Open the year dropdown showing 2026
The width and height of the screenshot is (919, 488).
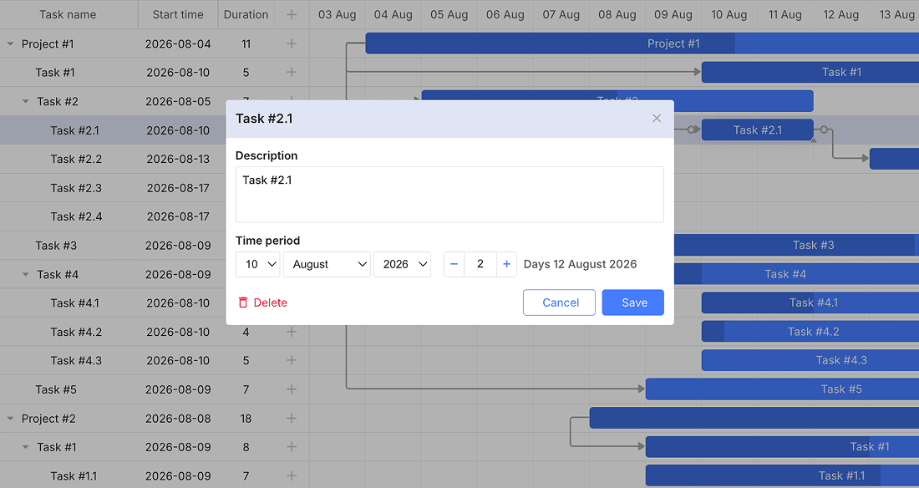tap(402, 265)
